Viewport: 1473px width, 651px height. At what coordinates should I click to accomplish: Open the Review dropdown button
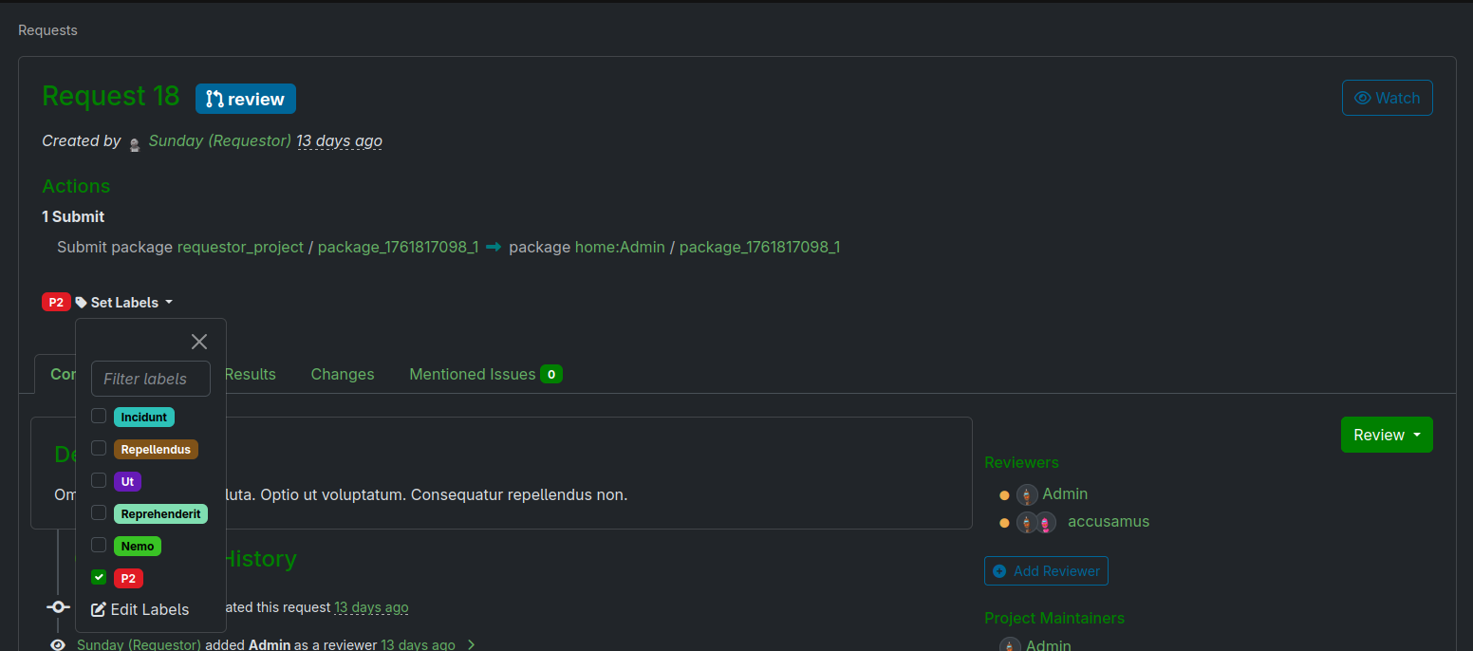(1386, 435)
